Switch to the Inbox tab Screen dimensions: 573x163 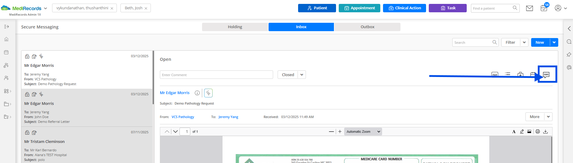tap(301, 27)
